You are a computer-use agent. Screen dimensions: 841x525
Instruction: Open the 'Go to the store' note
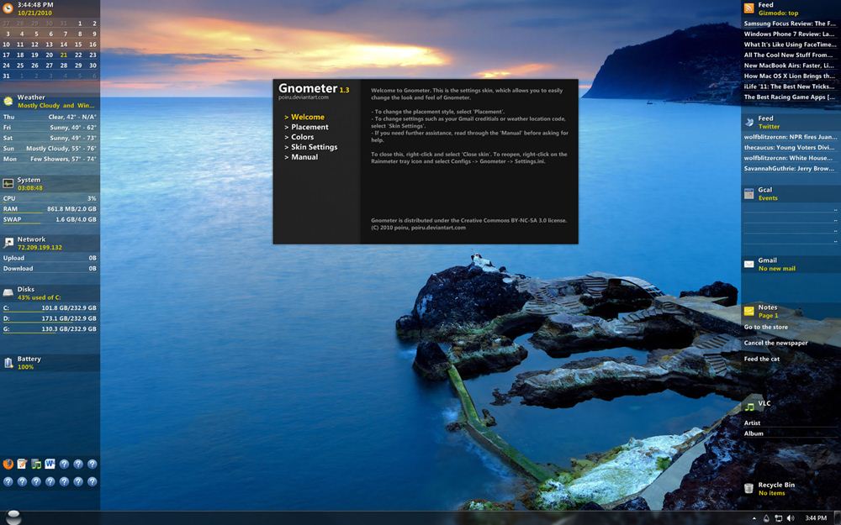click(765, 327)
